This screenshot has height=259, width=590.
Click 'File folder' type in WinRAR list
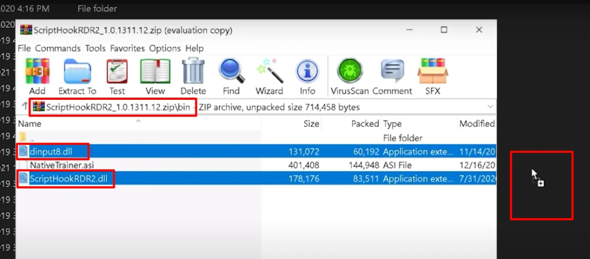click(403, 138)
